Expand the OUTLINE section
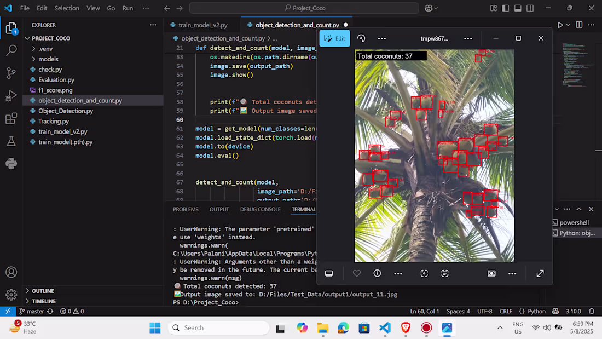Screen dimensions: 602x339 pyautogui.click(x=43, y=291)
